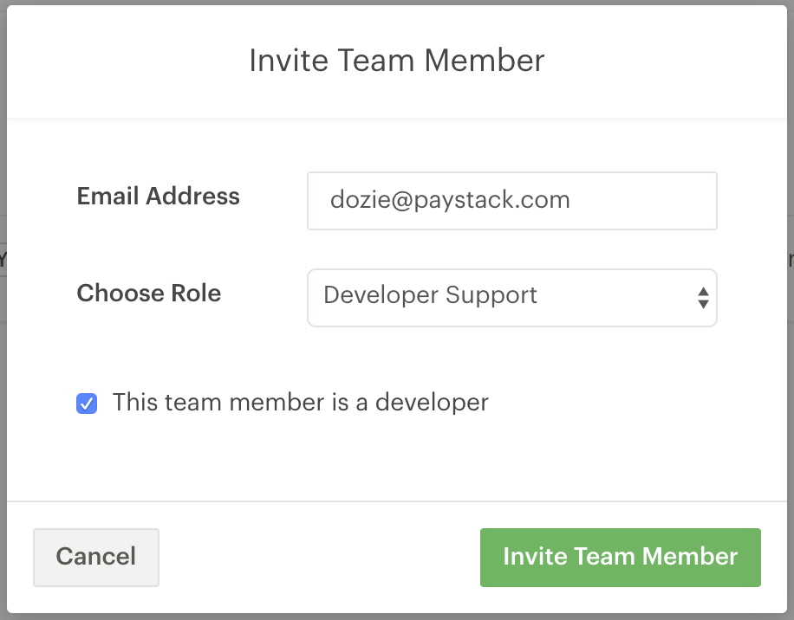
Task: Click "This team member is a developer" label
Action: click(x=300, y=403)
